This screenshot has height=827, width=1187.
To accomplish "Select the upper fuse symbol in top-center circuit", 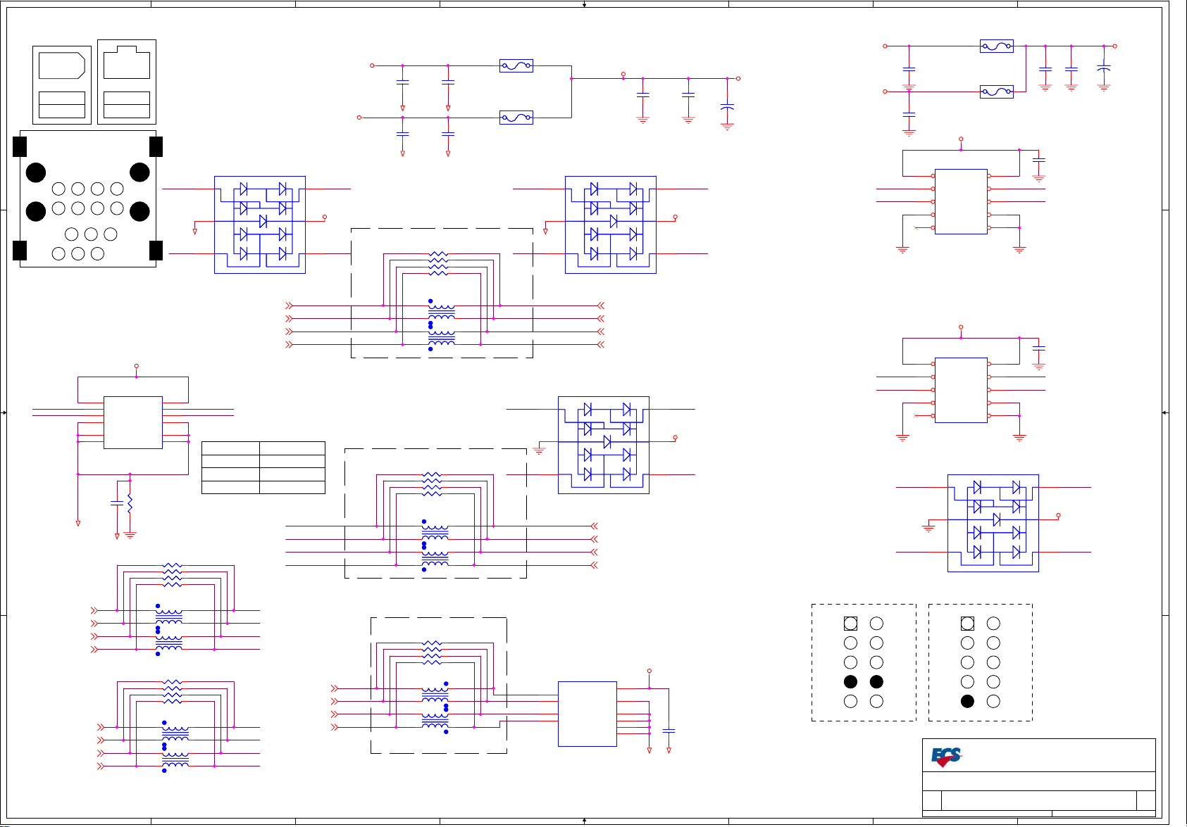I will click(516, 65).
